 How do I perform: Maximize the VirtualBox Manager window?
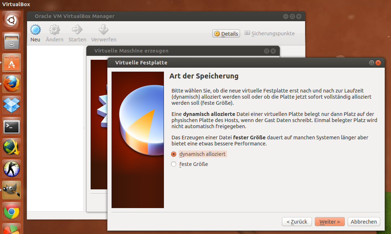(x=292, y=17)
